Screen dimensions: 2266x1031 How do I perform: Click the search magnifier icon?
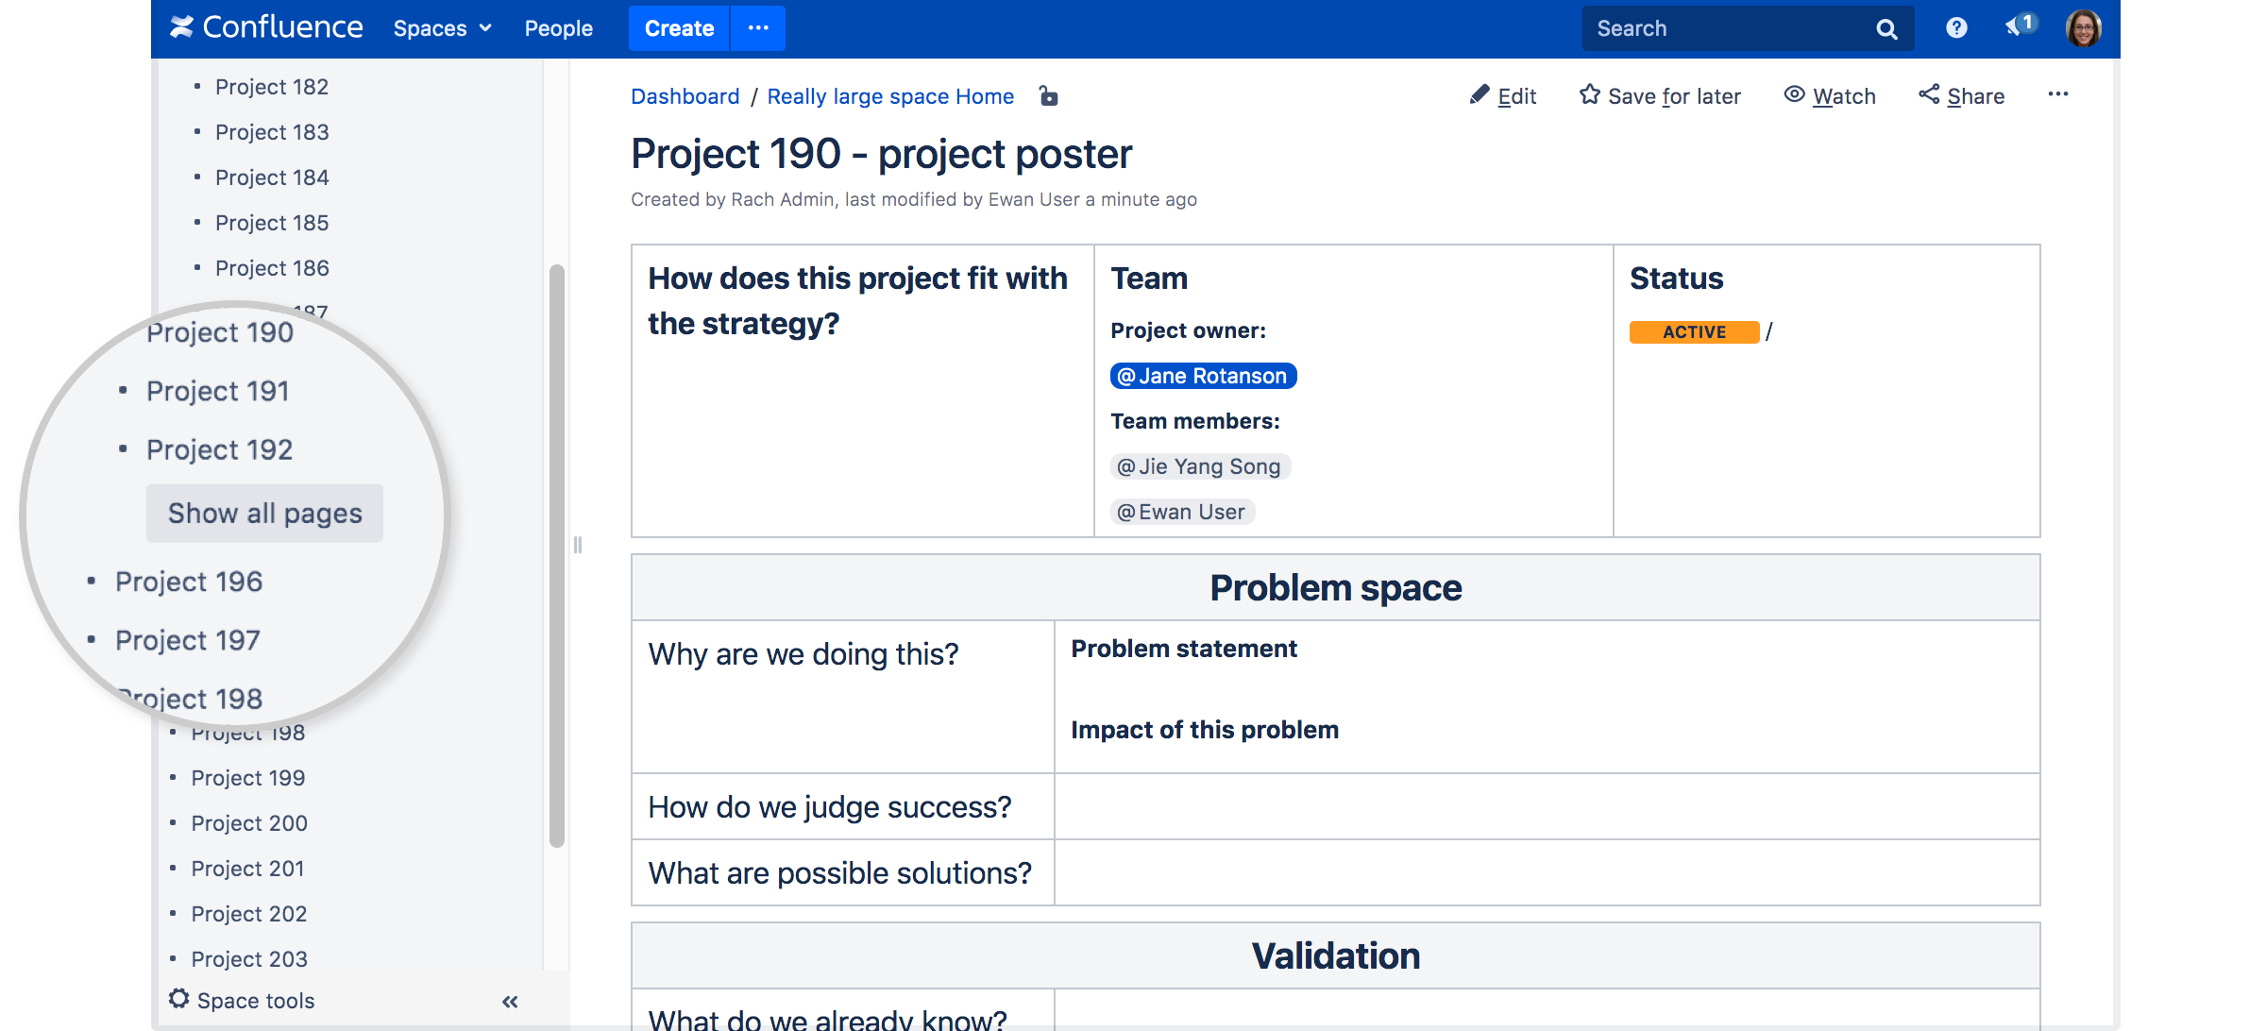(1886, 29)
